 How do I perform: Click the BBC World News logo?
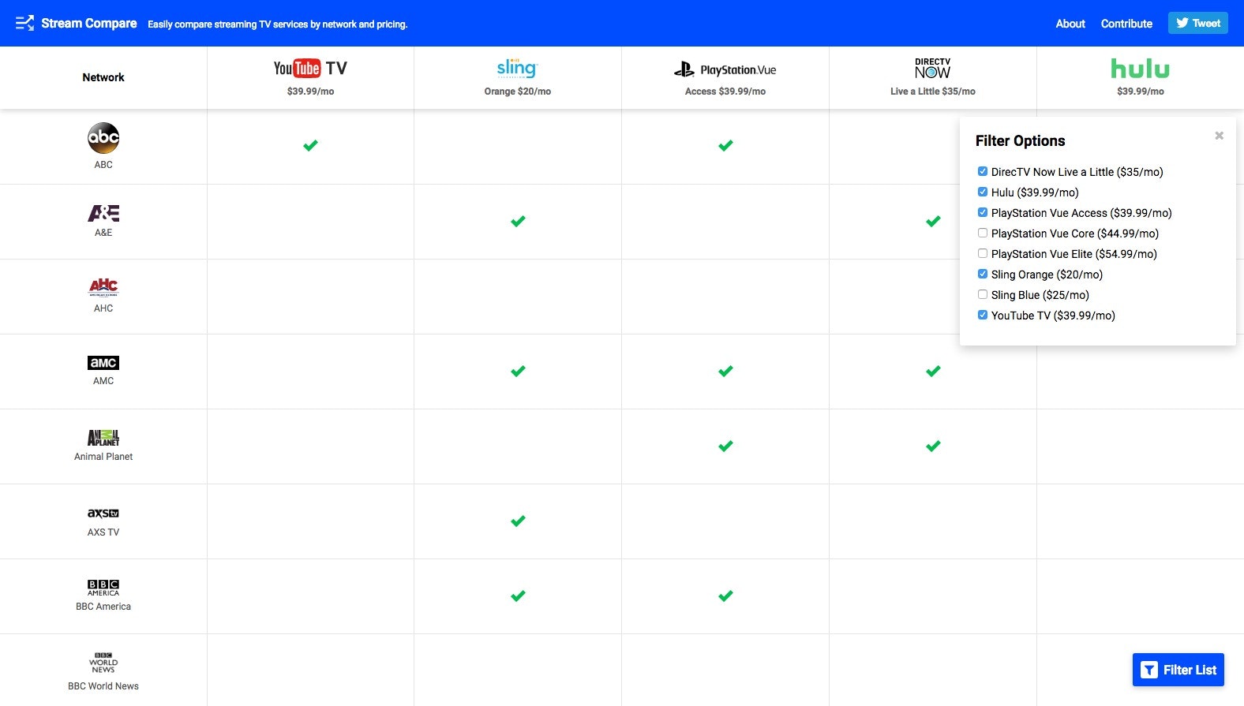(103, 663)
